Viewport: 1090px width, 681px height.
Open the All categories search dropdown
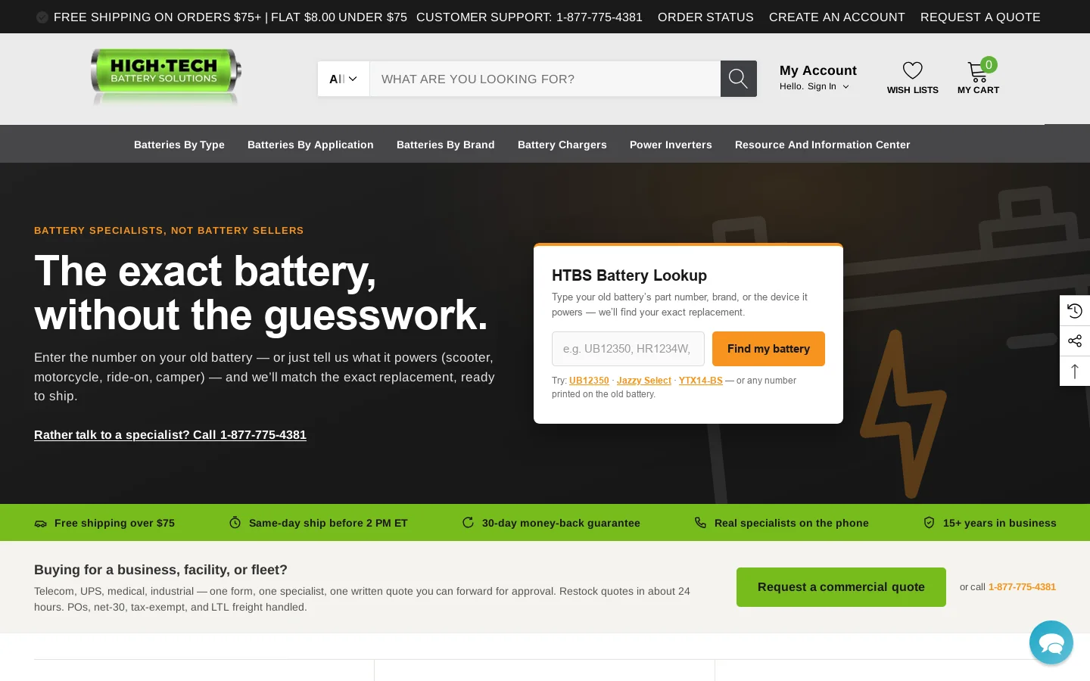(x=344, y=79)
